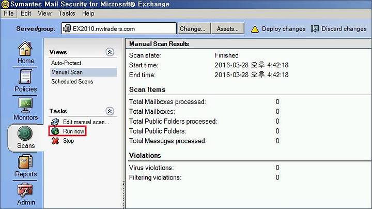Click the Stop task label
This screenshot has height=209, width=372.
coord(69,141)
